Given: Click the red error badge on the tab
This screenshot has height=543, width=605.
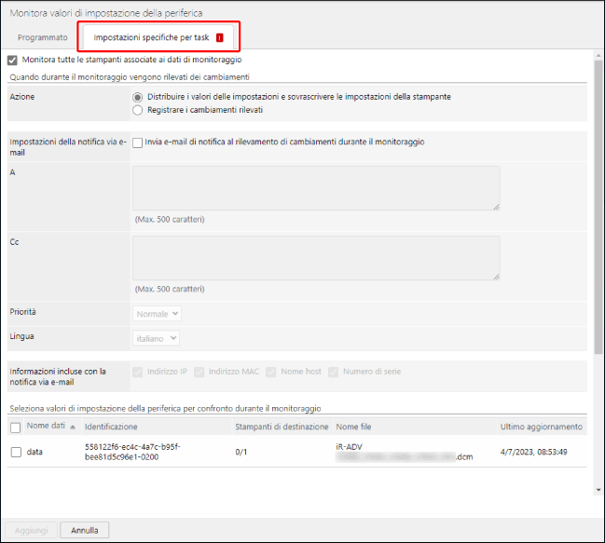Looking at the screenshot, I should (x=219, y=38).
